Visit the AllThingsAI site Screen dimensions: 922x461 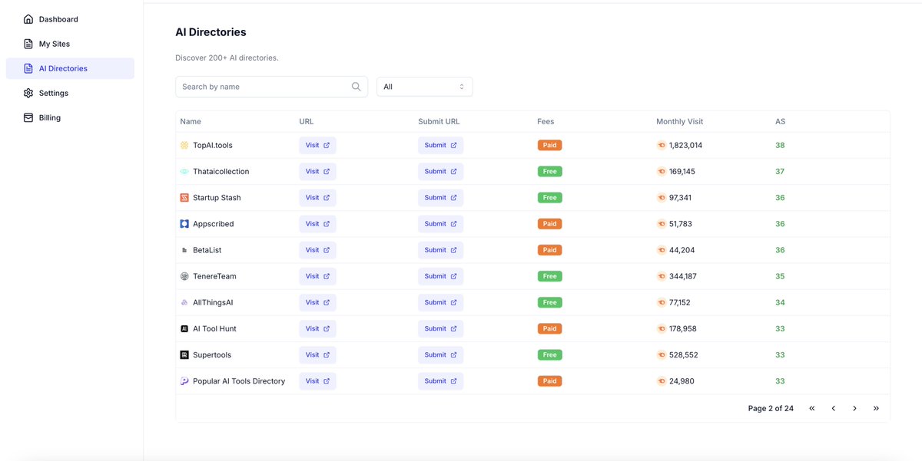click(x=317, y=302)
